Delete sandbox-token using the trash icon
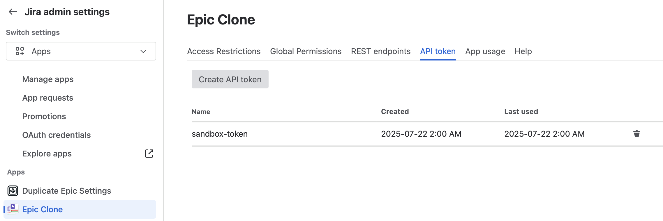The image size is (663, 221). [x=636, y=134]
